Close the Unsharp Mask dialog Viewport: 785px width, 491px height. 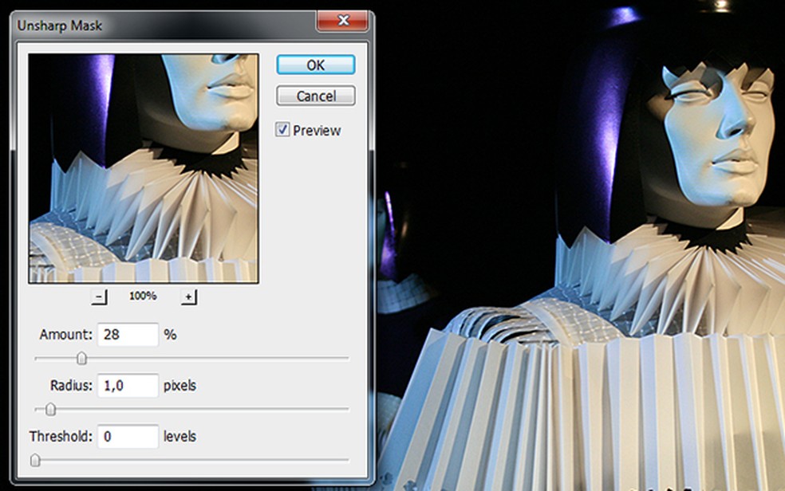[x=343, y=21]
